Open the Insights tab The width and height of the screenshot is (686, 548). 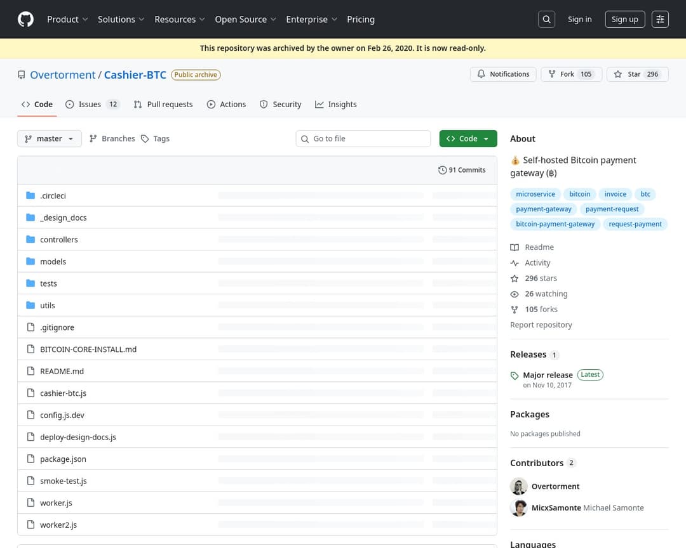pyautogui.click(x=336, y=105)
